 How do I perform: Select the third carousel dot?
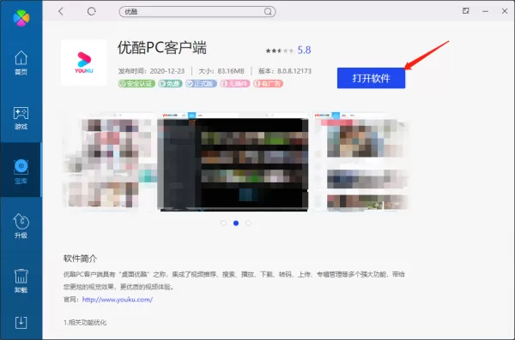(249, 224)
